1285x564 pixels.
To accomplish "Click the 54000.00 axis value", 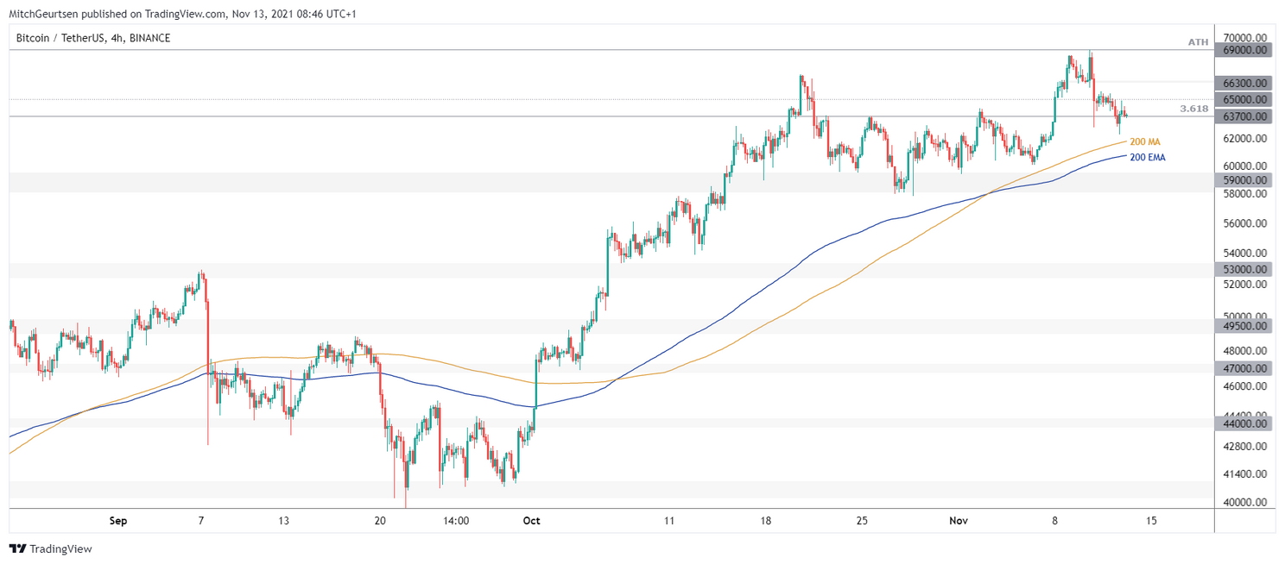I will 1245,254.
